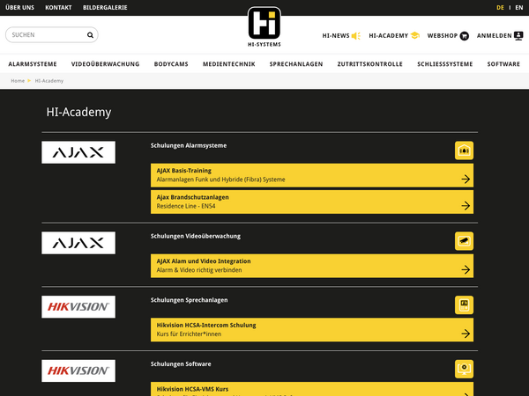Open Kontakt page
Viewport: 529px width, 396px height.
[x=58, y=7]
